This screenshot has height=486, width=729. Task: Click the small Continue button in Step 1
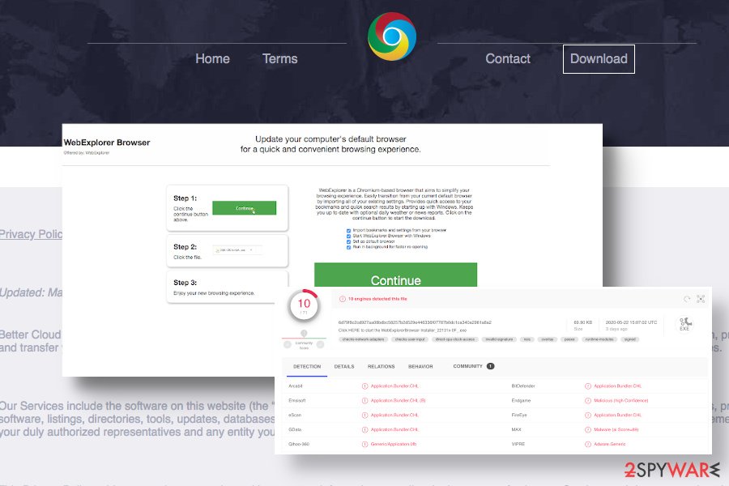click(x=244, y=208)
